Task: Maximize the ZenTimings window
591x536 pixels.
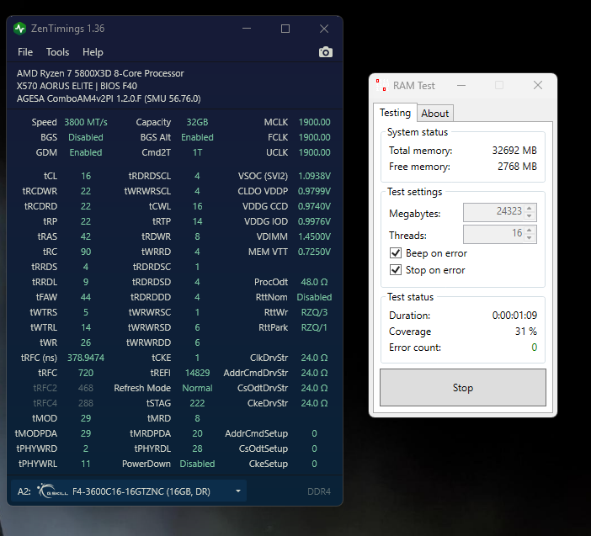Action: pyautogui.click(x=285, y=29)
